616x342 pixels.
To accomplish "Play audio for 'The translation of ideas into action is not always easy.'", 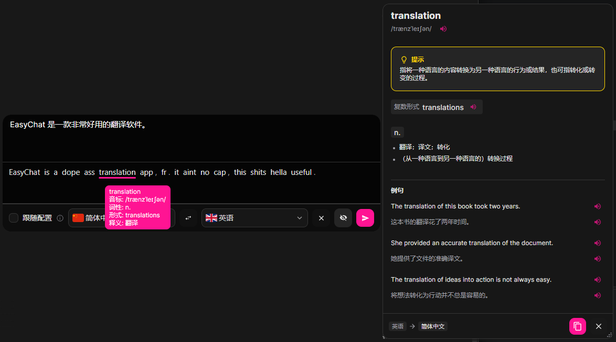I will [598, 280].
